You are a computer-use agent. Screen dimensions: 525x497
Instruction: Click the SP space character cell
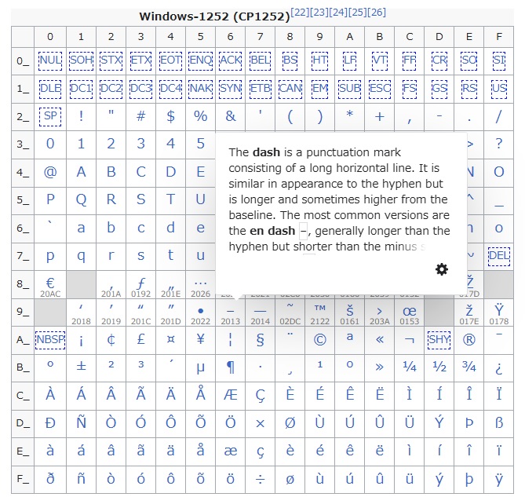(x=50, y=116)
